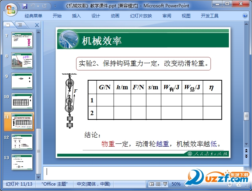
Task: Select the 实验2 description text box
Action: click(x=143, y=64)
